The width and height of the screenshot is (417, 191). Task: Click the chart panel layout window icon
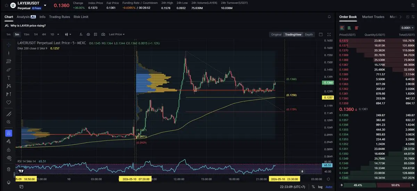tap(320, 34)
